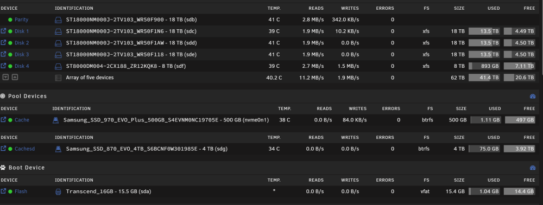Image resolution: width=543 pixels, height=205 pixels.
Task: Click the NVMe drive icon next to Samsung 970 EVO
Action: (55, 120)
